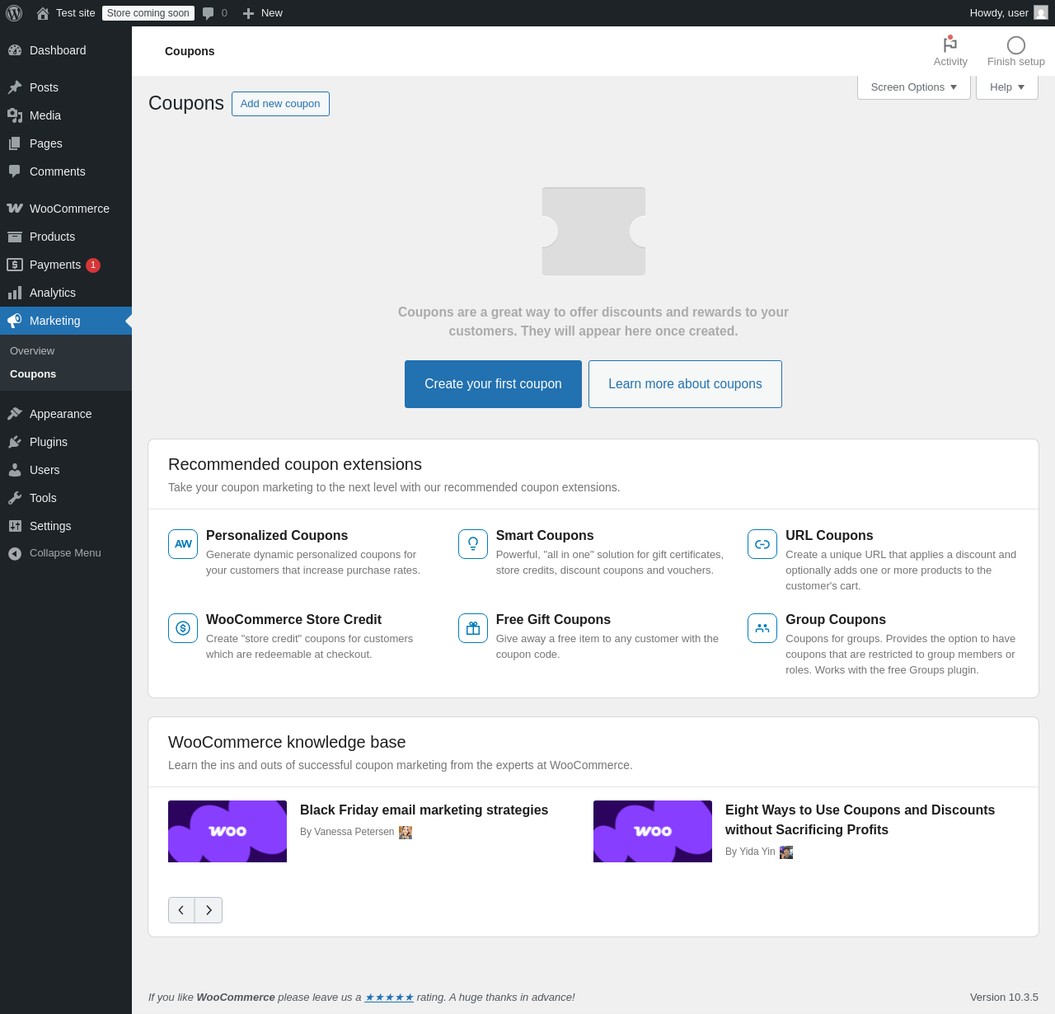This screenshot has width=1055, height=1014.
Task: Click the Store Credit dollar icon
Action: tap(183, 628)
